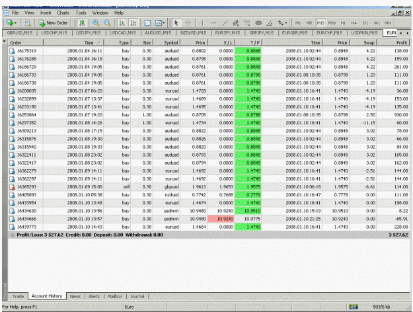Click the -65.91 profit value

click(401, 219)
